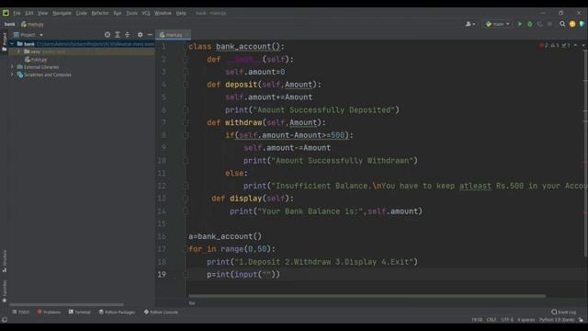Viewport: 588px width, 331px height.
Task: Click Collapse All icon in Project panel
Action: point(127,35)
